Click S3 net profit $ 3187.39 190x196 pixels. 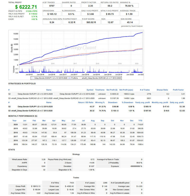(x=114, y=98)
